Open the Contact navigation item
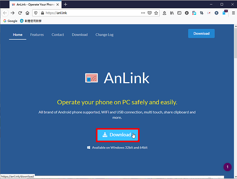The width and height of the screenshot is (237, 179). click(58, 35)
